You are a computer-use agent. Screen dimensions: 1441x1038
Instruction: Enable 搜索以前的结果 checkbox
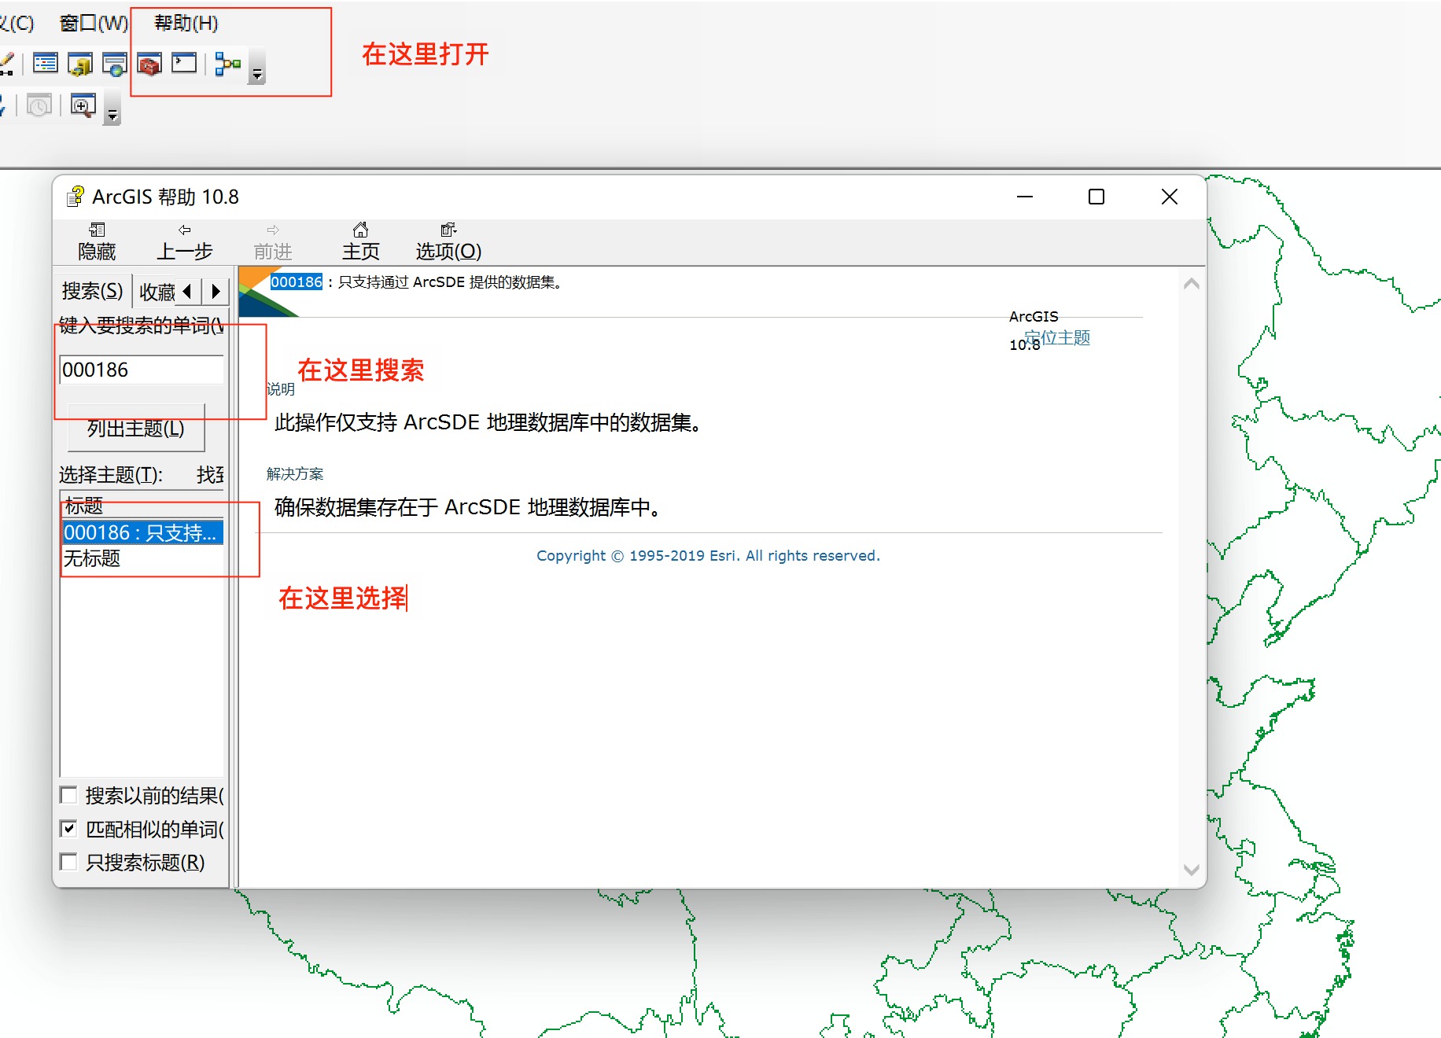[x=68, y=795]
